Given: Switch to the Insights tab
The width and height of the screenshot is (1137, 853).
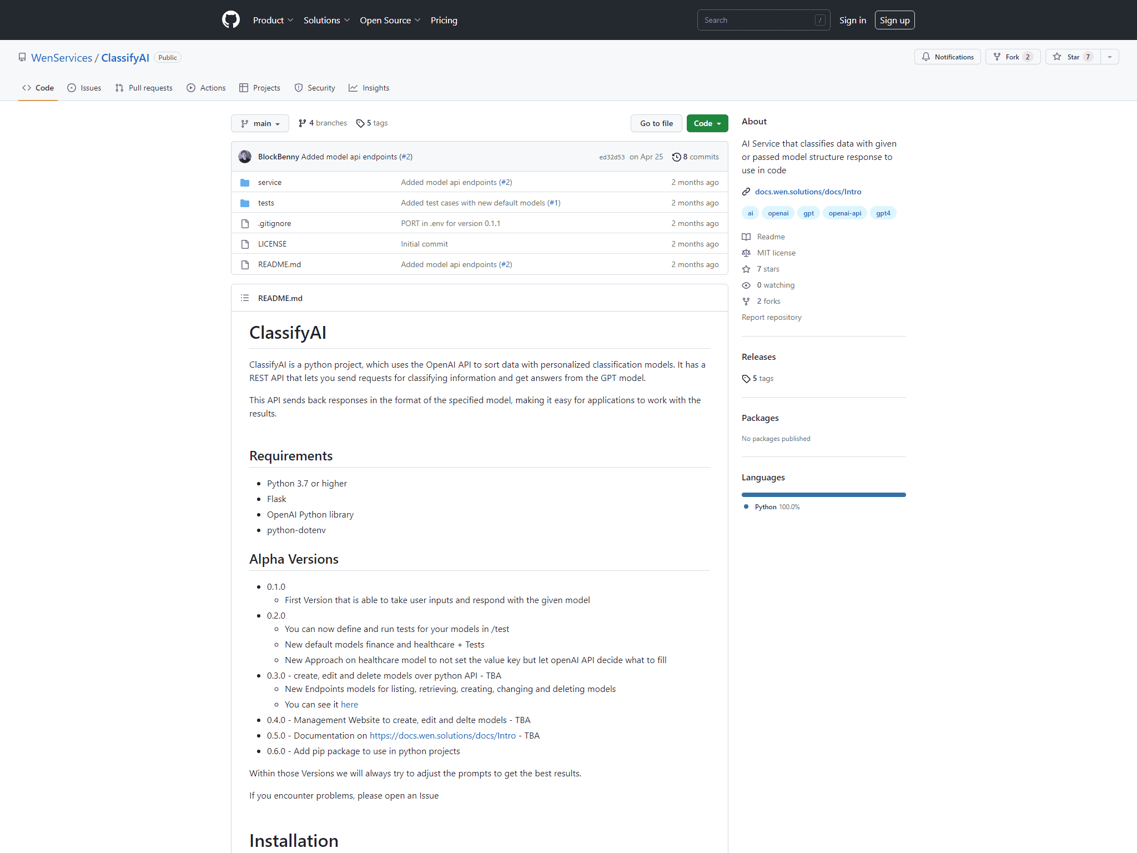Looking at the screenshot, I should tap(369, 88).
